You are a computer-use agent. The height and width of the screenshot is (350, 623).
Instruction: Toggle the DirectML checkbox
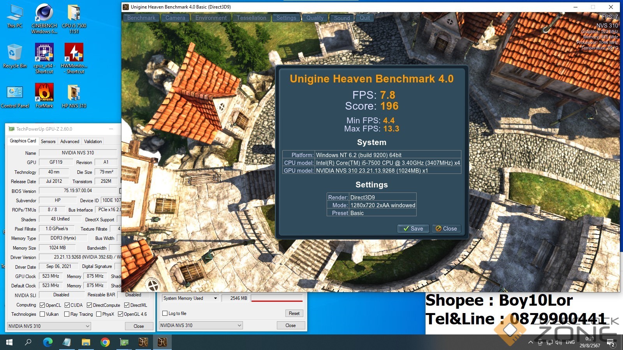tap(127, 305)
